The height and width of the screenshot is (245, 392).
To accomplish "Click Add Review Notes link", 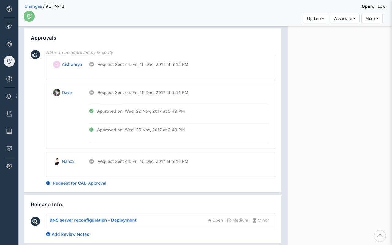I will (70, 234).
